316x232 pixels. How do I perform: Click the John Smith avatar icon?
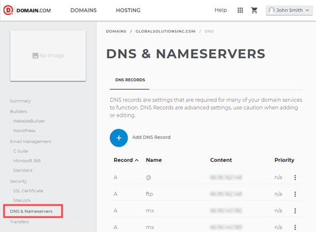[x=271, y=10]
